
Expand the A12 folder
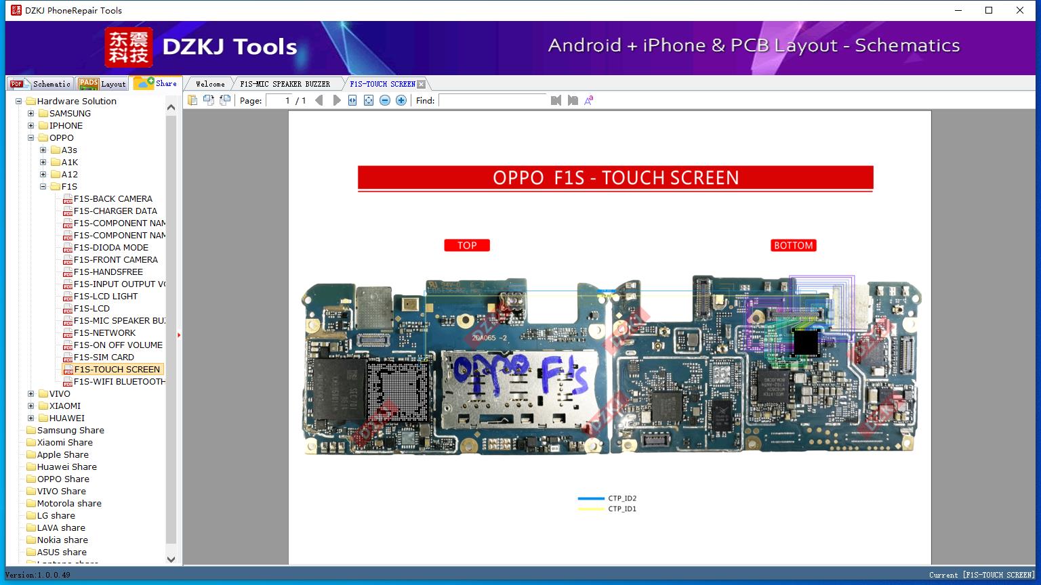click(x=43, y=175)
